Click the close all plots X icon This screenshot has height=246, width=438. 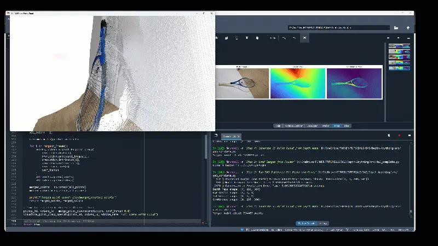[305, 38]
